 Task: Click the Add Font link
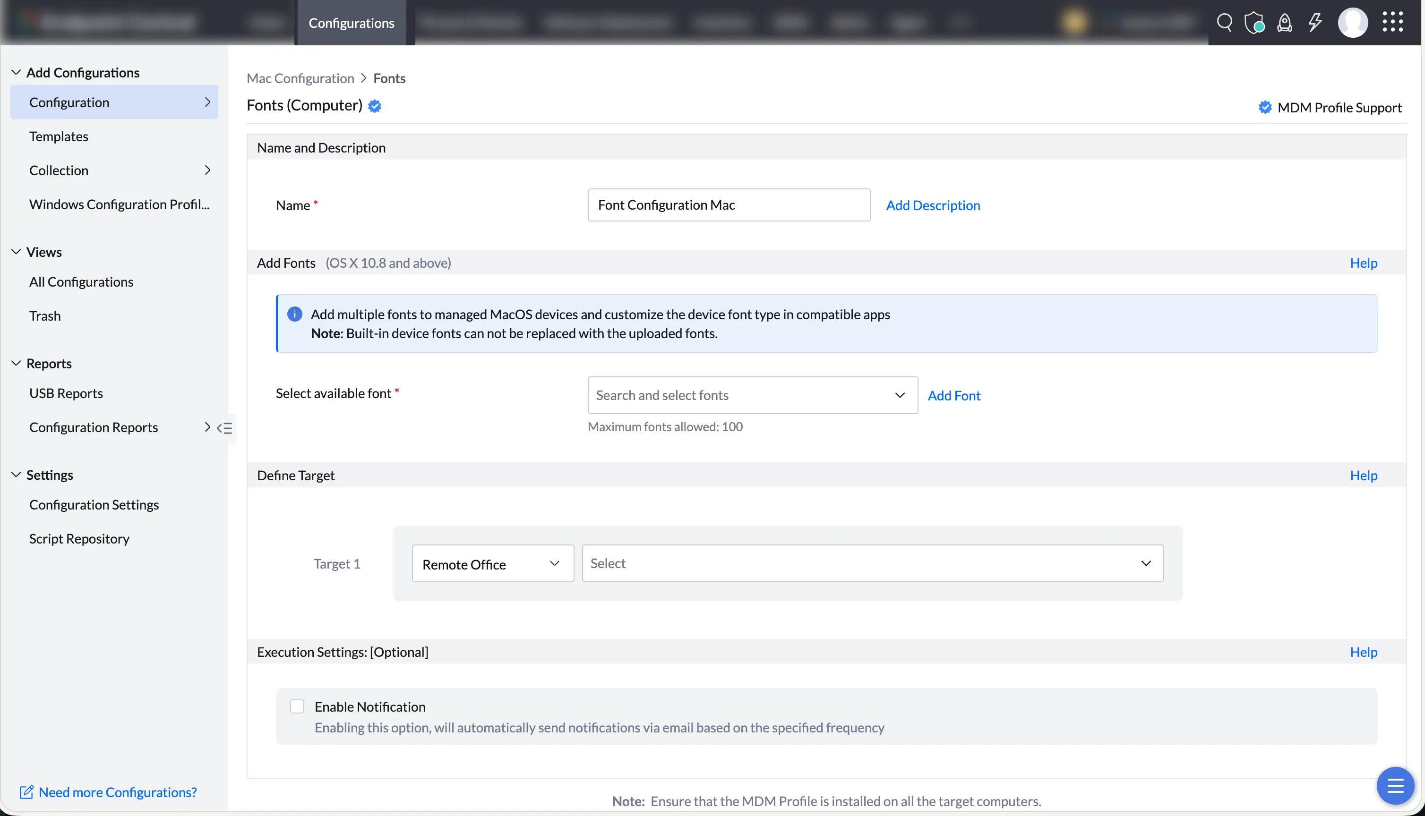[953, 396]
